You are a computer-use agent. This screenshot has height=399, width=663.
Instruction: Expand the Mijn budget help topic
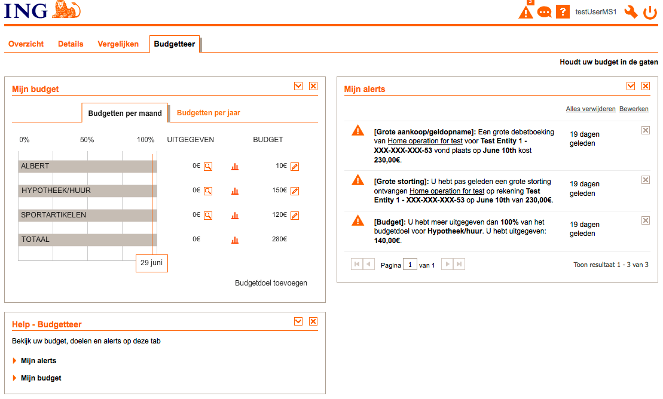click(41, 378)
